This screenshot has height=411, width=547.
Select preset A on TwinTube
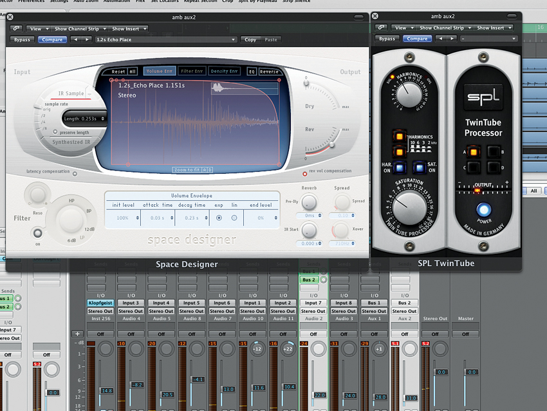[474, 152]
